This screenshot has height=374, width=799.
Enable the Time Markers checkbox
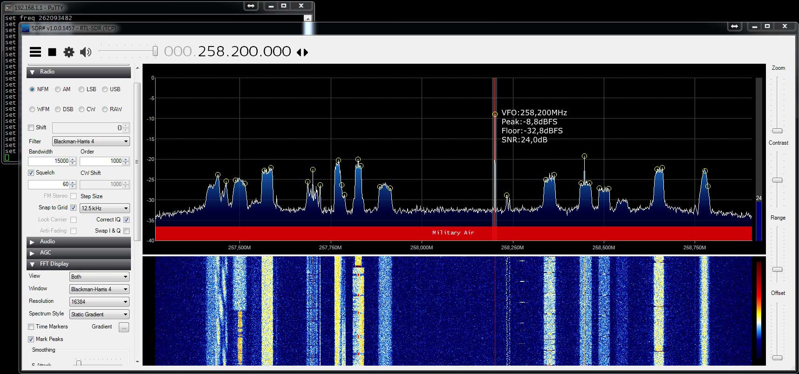(x=31, y=327)
